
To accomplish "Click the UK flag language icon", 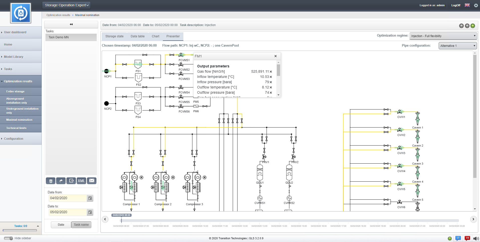I will 467,5.
